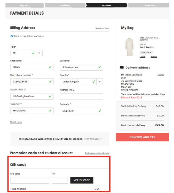Open Add a promotional code link
The height and width of the screenshot is (193, 174).
tap(97, 153)
